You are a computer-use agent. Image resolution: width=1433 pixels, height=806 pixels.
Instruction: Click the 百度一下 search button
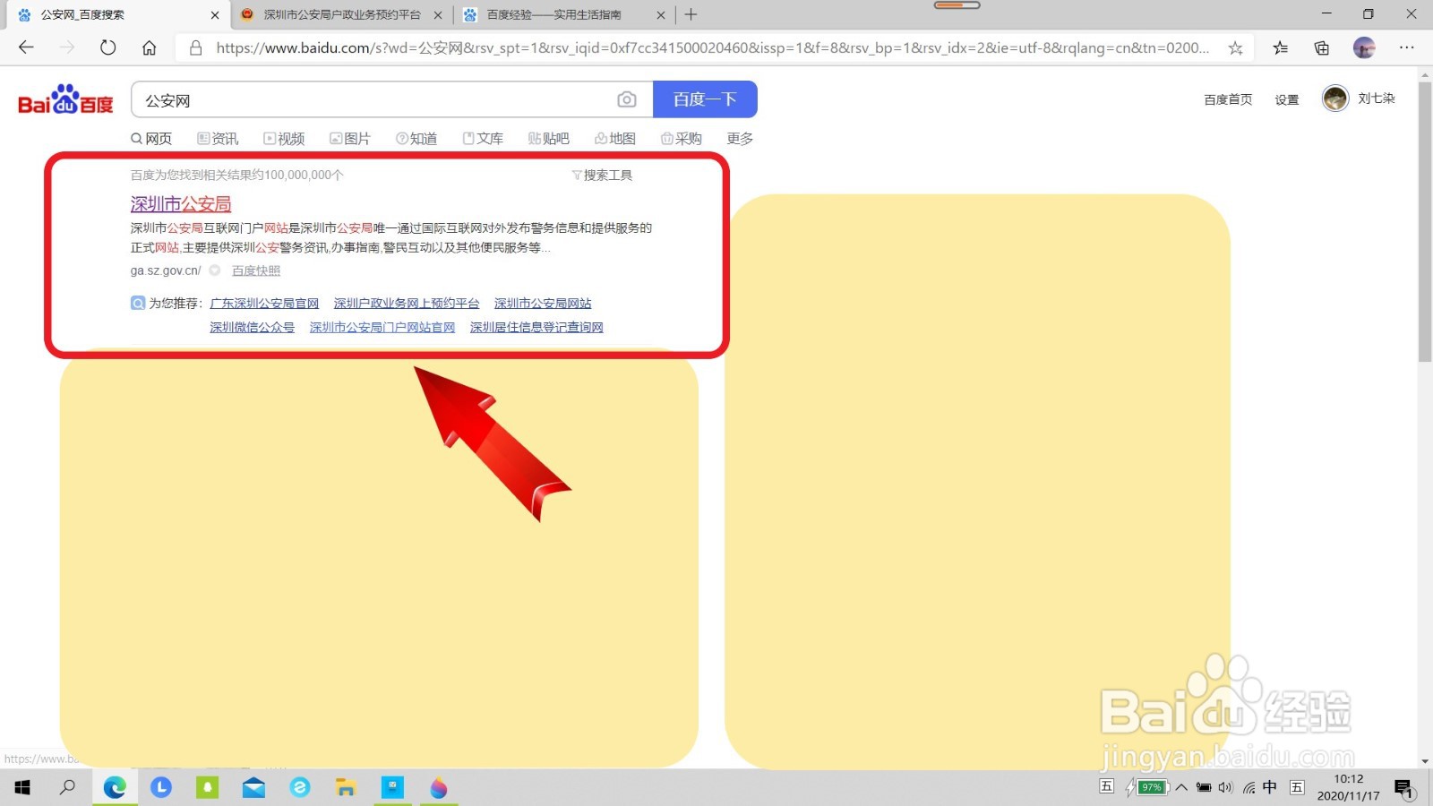pyautogui.click(x=705, y=99)
